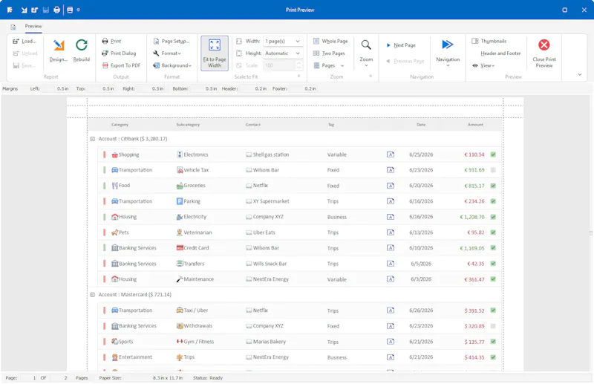
Task: Open quick access toolbar customize arrow
Action: tap(79, 10)
